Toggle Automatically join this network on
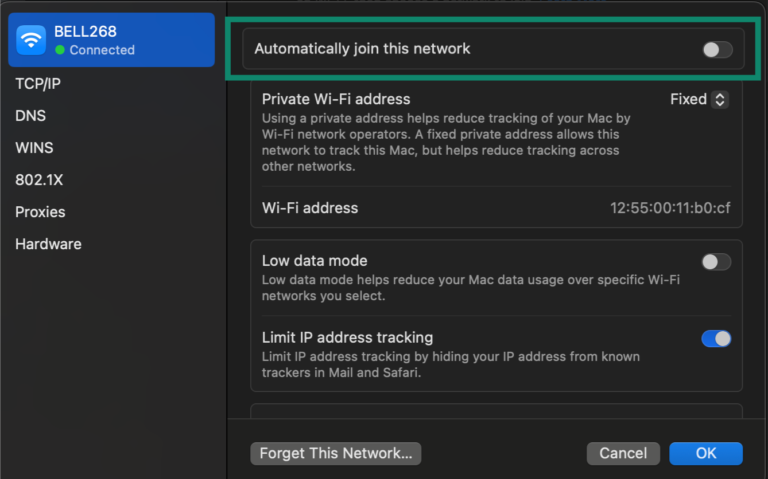Viewport: 768px width, 479px height. coord(716,50)
